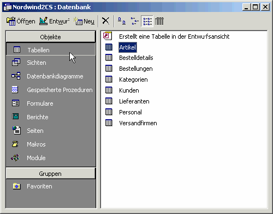Select Tabellen in the object bar

click(x=51, y=50)
